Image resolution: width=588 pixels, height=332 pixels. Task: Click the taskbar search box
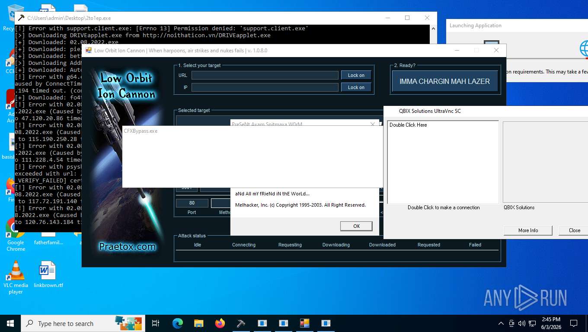point(82,323)
